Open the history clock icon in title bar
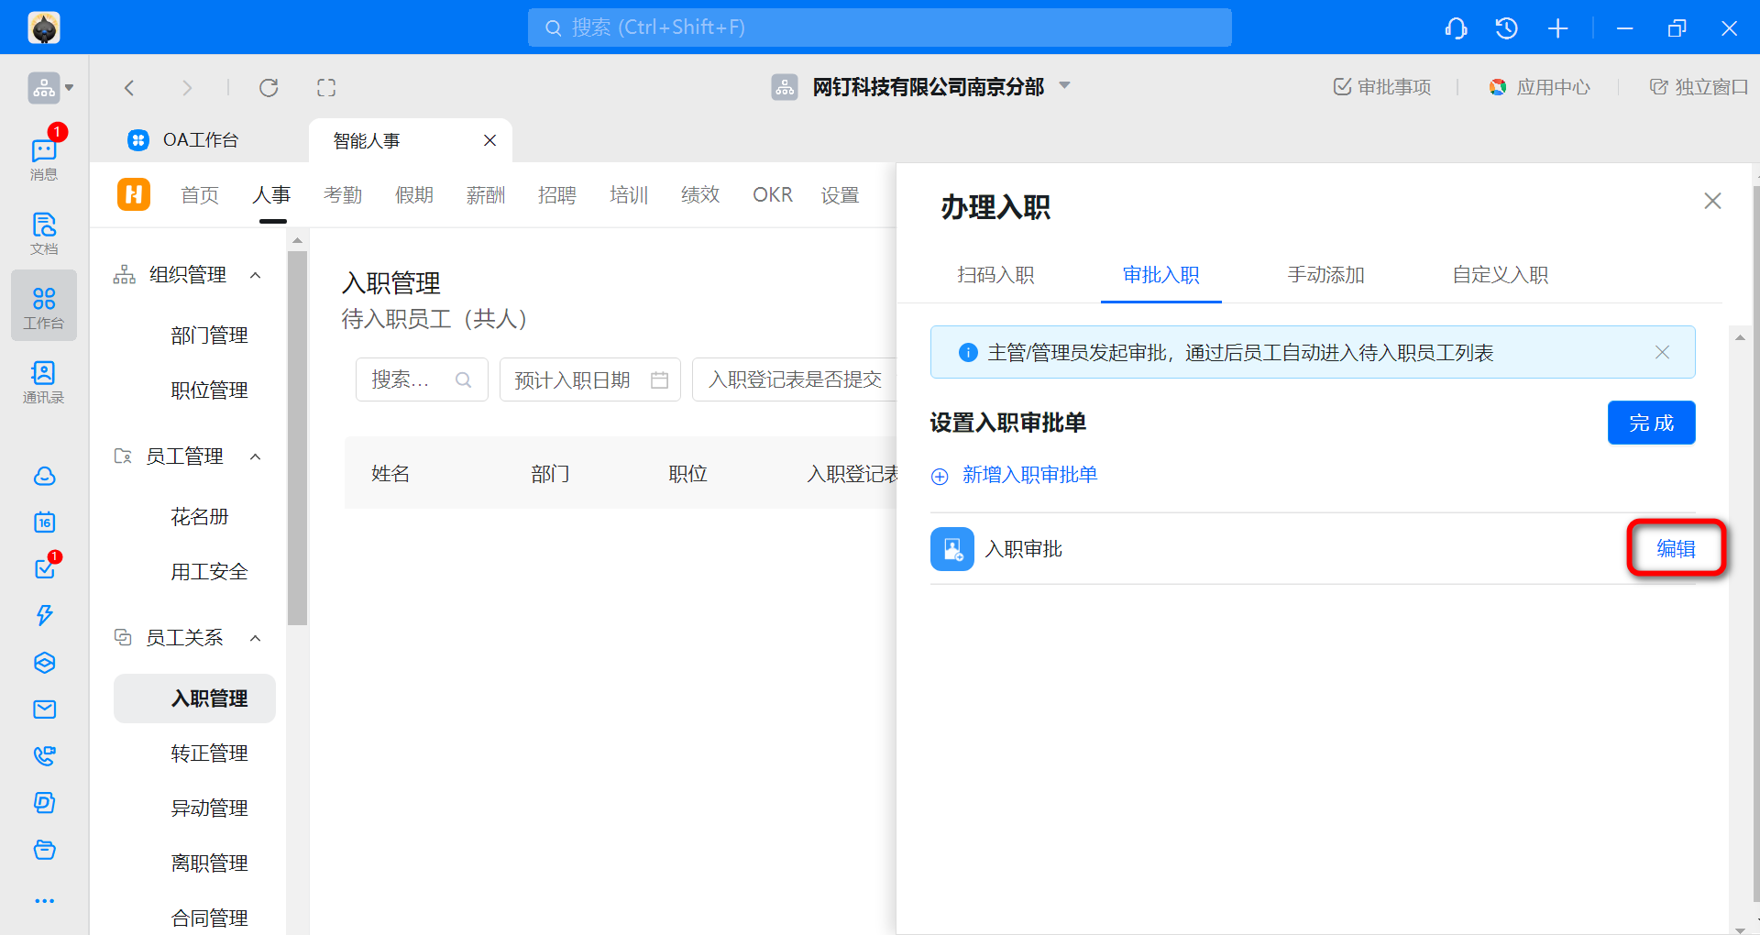Screen dimensions: 1760x935 point(1506,28)
